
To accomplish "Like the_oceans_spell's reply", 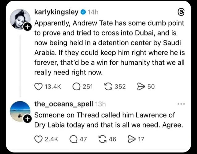I will 39,139.
